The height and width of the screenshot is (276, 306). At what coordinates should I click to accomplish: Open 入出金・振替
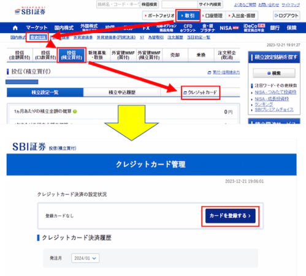[x=242, y=15]
